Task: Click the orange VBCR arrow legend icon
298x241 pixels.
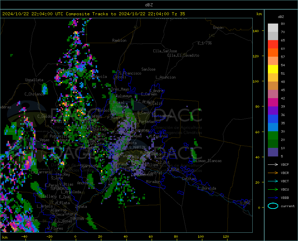Action: coord(273,173)
